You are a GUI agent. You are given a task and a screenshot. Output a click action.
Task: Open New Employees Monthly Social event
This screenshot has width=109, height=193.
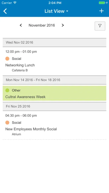click(54, 125)
